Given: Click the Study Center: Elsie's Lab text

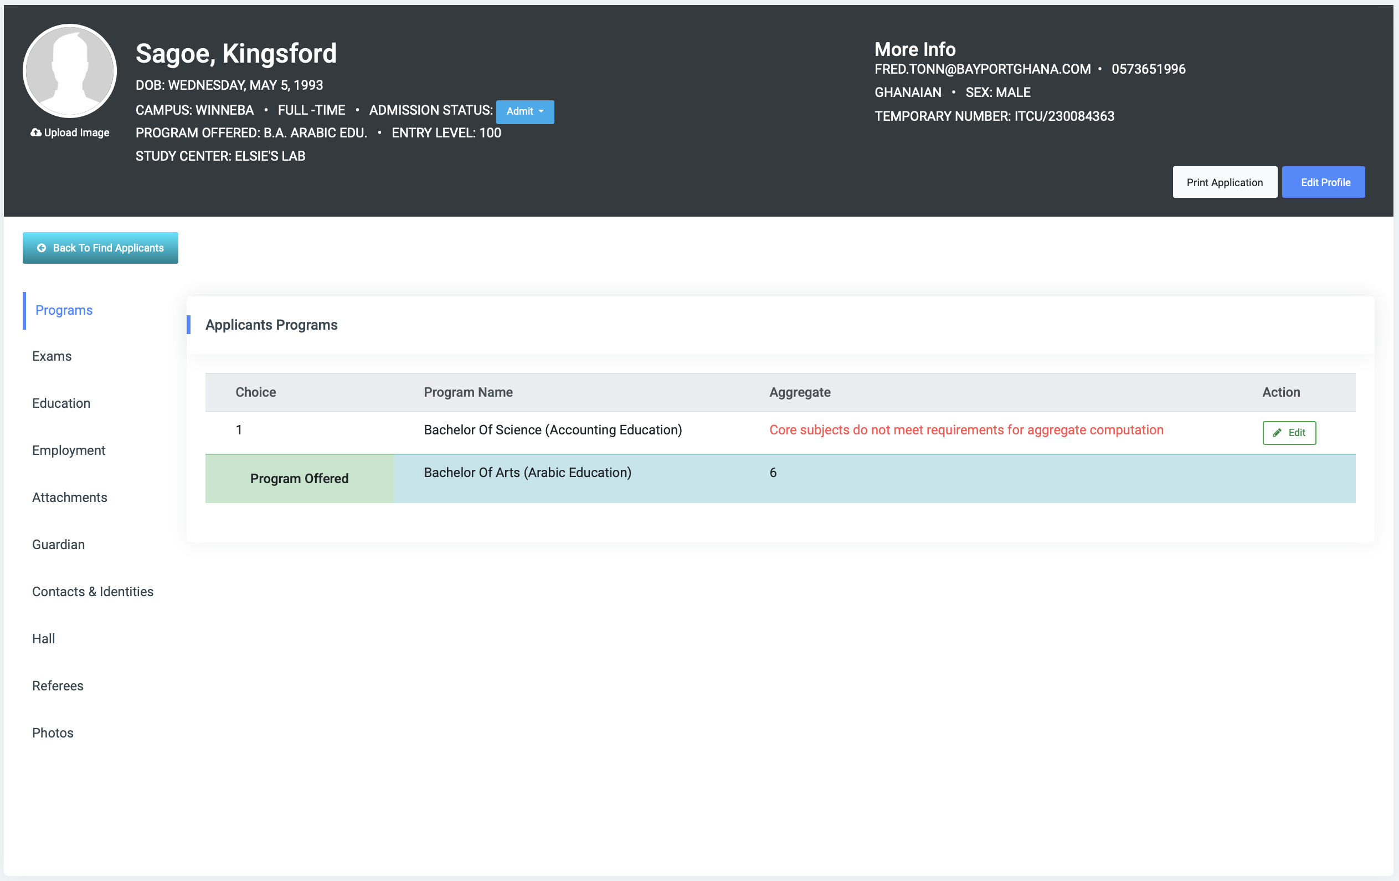Looking at the screenshot, I should coord(220,156).
